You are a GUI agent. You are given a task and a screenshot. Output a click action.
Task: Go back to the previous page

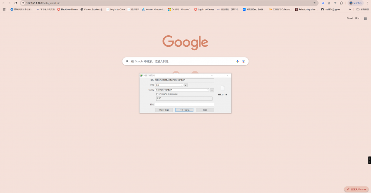pos(4,3)
